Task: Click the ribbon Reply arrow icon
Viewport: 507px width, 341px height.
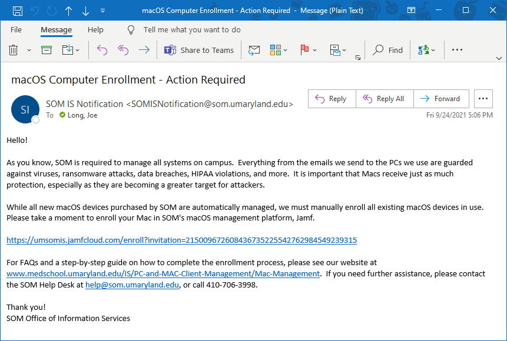Action: coord(102,50)
